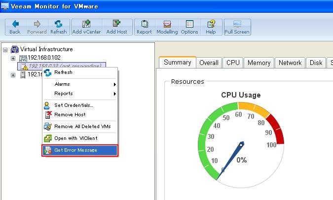The height and width of the screenshot is (200, 333).
Task: Click the Alarms submenu arrow
Action: point(114,84)
